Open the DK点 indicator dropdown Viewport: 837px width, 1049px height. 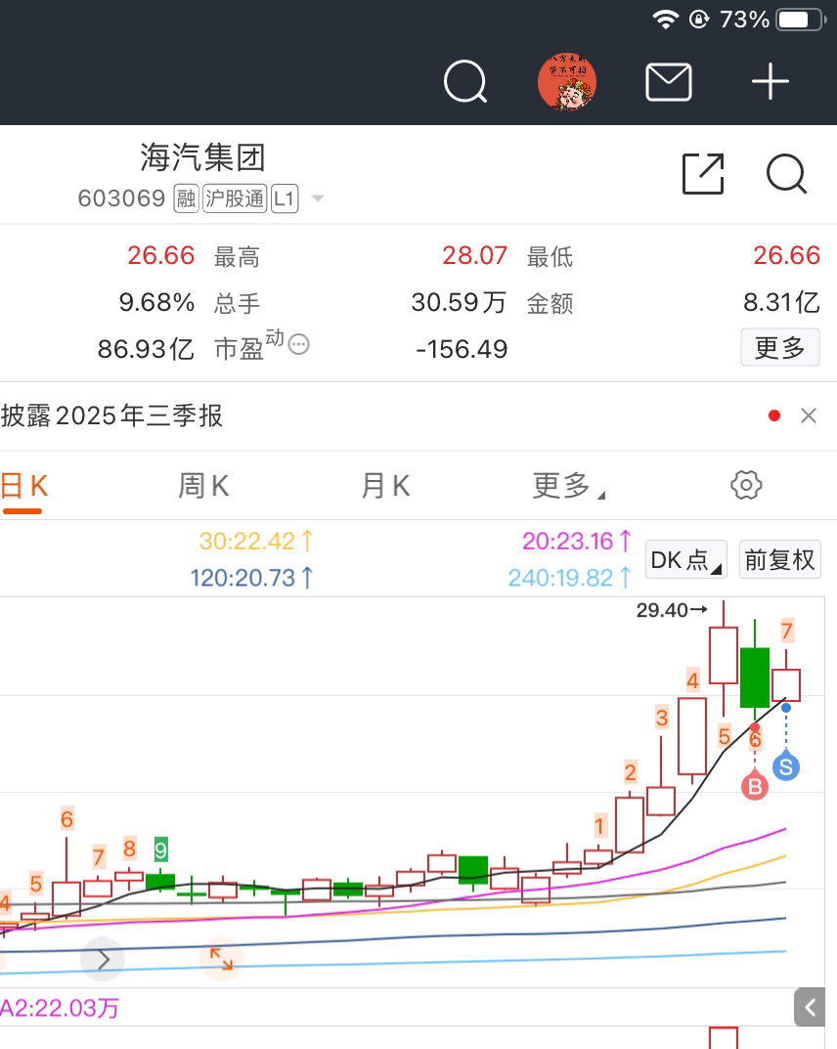685,559
